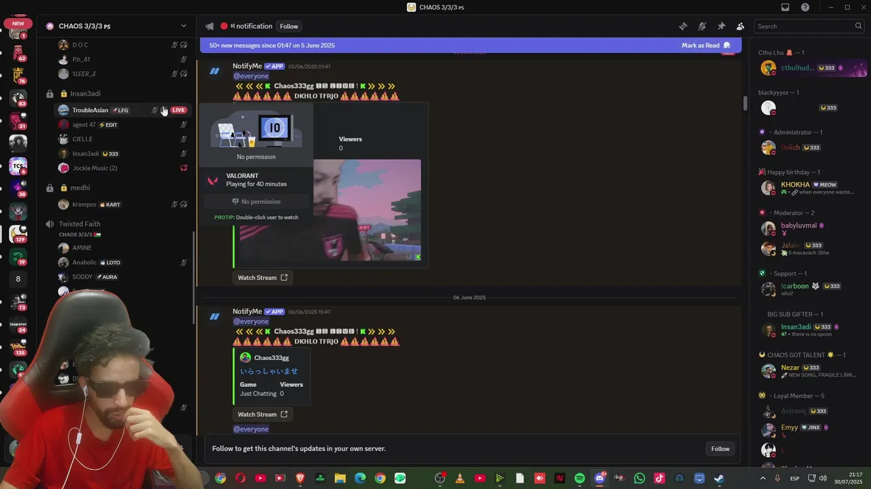Click the LIVE badge next to TroubleAsian
Screen dimensions: 871x489
pyautogui.click(x=178, y=110)
